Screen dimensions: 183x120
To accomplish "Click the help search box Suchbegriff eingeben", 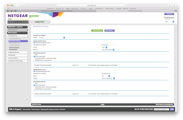I will pos(161,109).
